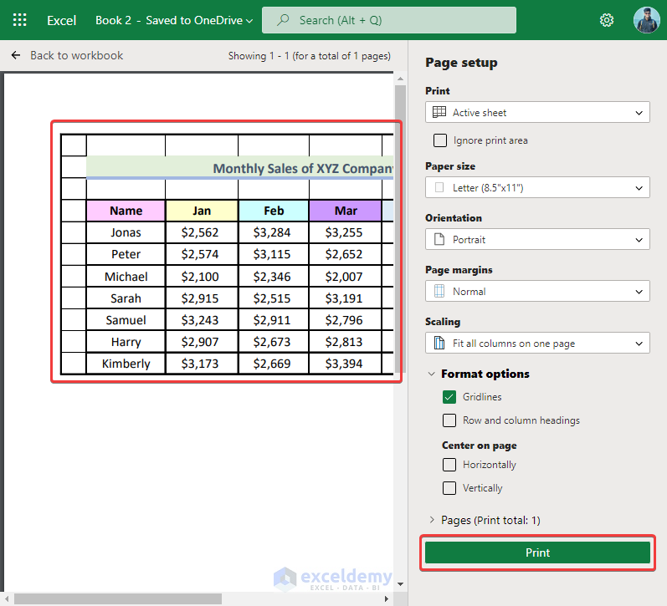Click the Samuel name cell
Viewport: 667px width, 606px height.
(x=126, y=319)
